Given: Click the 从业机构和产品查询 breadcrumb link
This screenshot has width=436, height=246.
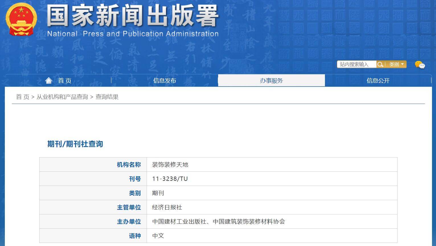Looking at the screenshot, I should coord(62,97).
